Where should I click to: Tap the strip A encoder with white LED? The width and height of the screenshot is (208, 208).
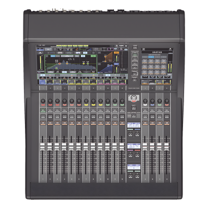(145, 101)
